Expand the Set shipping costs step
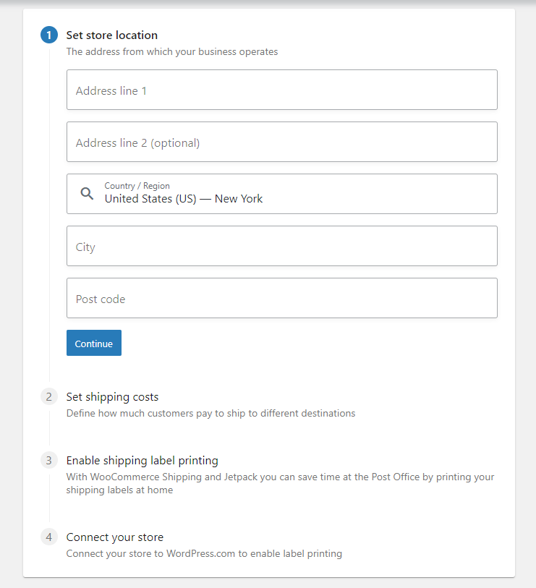 (112, 396)
